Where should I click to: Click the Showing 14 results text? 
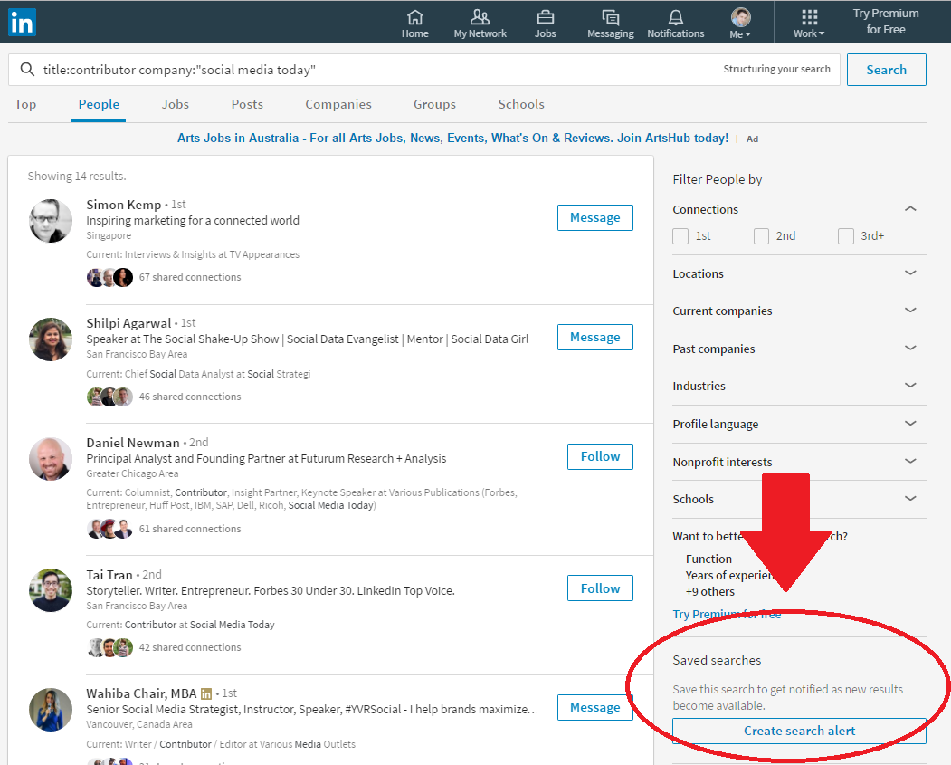click(77, 176)
